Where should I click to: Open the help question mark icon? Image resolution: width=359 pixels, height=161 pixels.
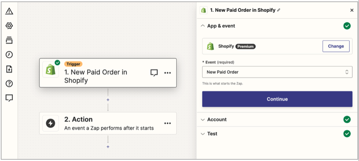coord(9,83)
